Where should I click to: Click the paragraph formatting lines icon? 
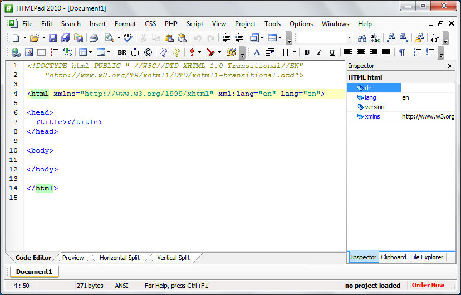[x=270, y=52]
